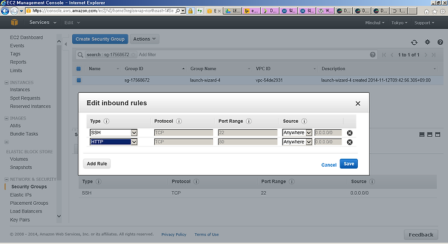Click the Protocol info icon in dialog
Screen dimensions: 448x244
tap(179, 121)
